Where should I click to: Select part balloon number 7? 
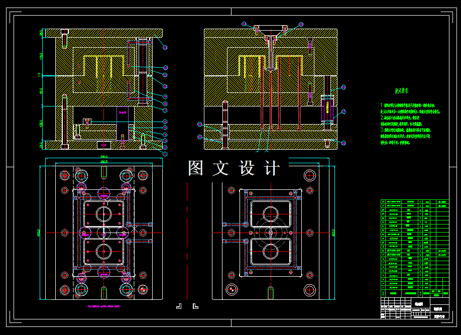tap(165, 110)
